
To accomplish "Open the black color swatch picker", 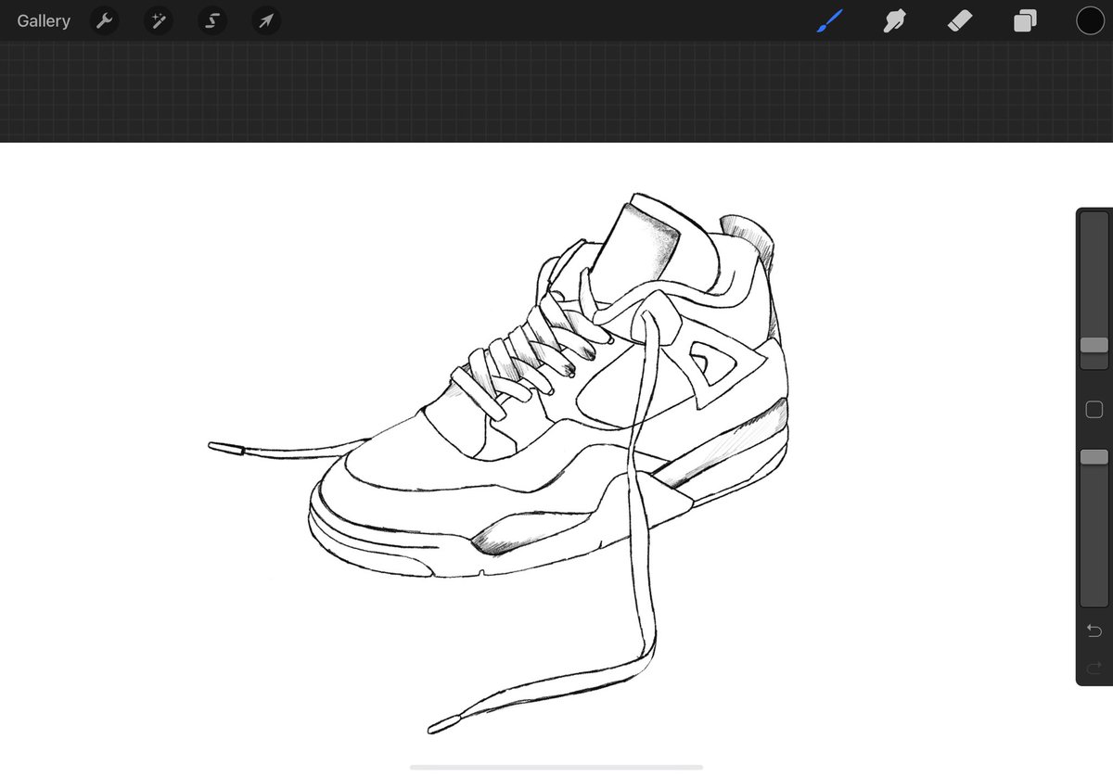I will (x=1090, y=21).
